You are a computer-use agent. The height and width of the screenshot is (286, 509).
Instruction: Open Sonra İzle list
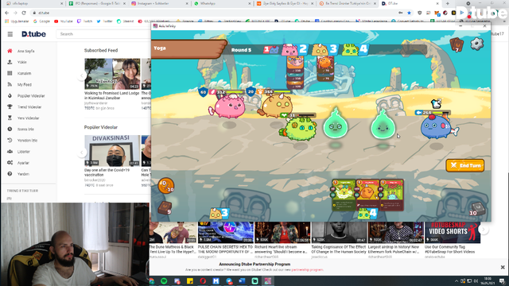click(x=25, y=129)
